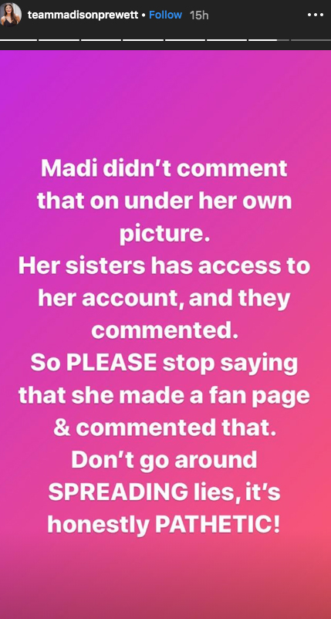Viewport: 331px width, 619px height.
Task: Follow the teammadisonprewett account
Action: pos(165,15)
